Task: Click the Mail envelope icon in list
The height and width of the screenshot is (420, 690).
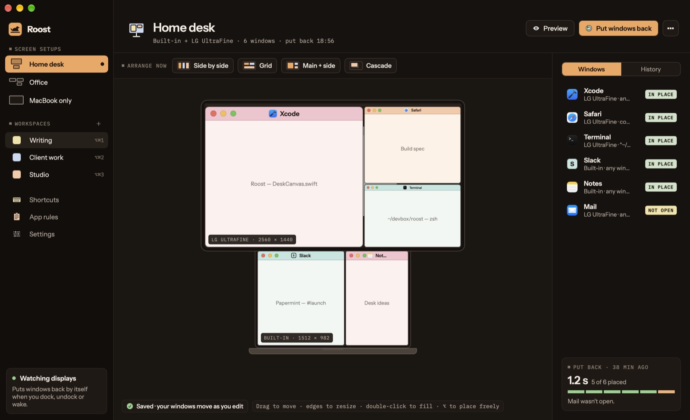Action: click(572, 210)
